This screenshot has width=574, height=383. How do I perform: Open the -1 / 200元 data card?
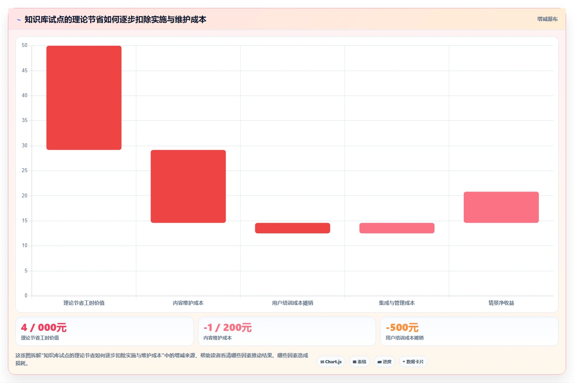click(287, 331)
